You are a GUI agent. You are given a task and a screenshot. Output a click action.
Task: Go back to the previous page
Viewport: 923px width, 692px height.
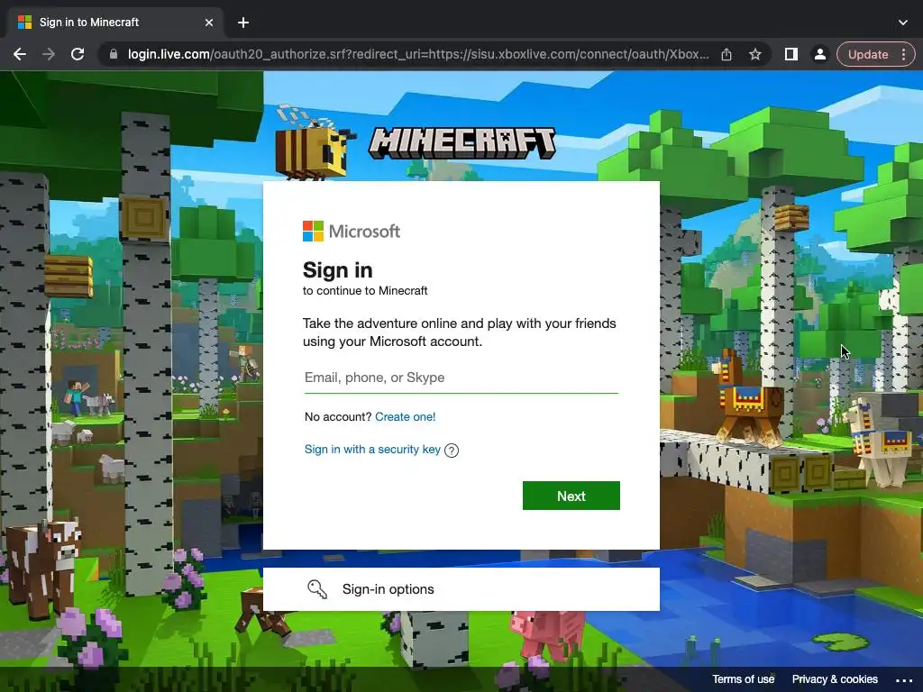click(20, 54)
